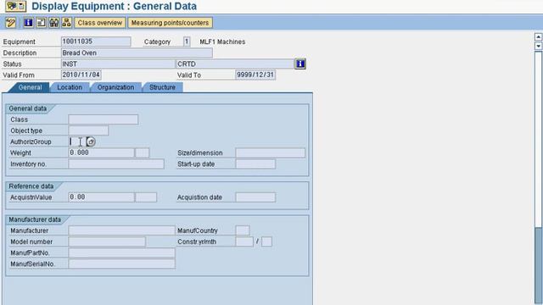
Task: Click the CRTD status field
Action: pyautogui.click(x=235, y=64)
